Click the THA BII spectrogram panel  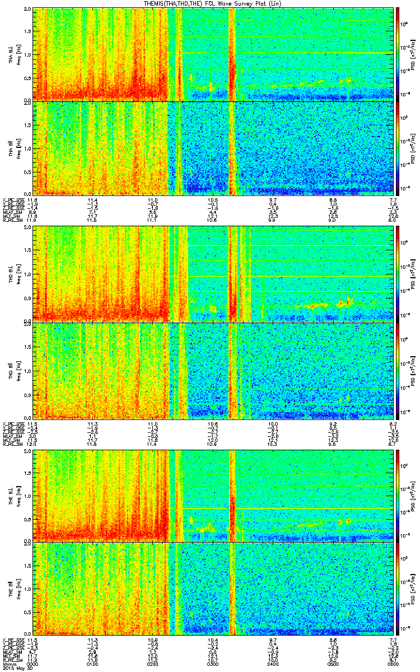[213, 148]
